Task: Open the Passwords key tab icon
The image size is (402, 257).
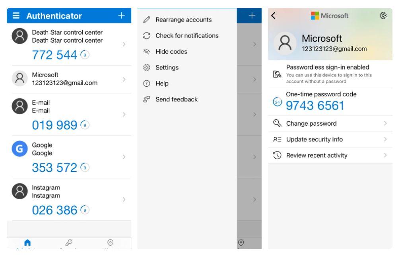Action: pyautogui.click(x=69, y=242)
